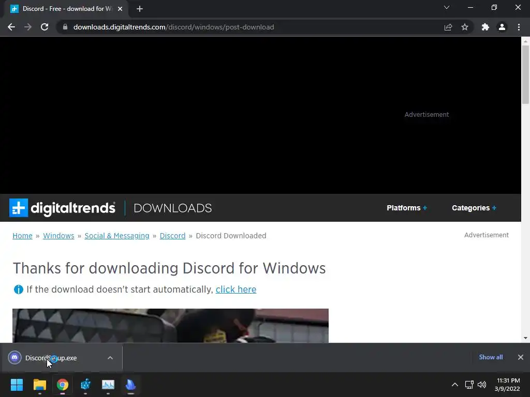Click the page vertical scrollbar

click(525, 74)
